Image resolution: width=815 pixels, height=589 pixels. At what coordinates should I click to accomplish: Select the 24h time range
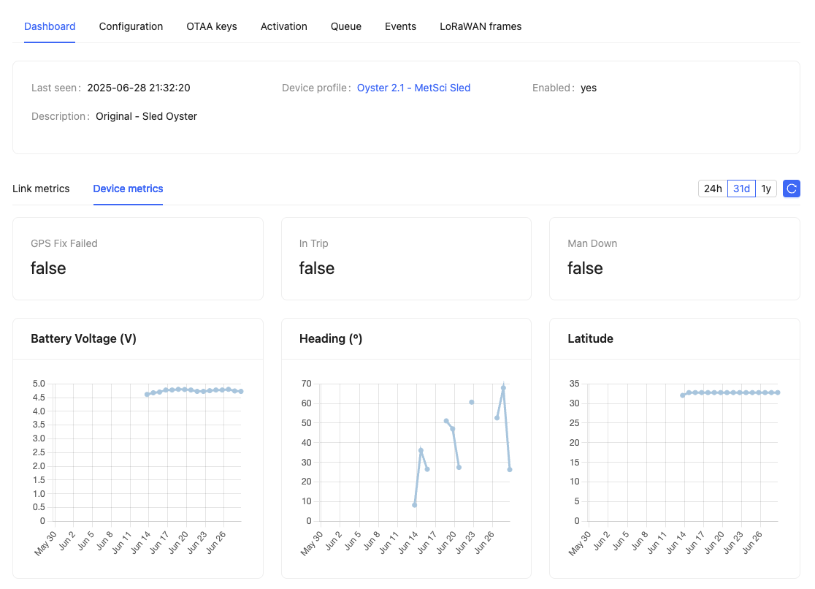pos(713,189)
